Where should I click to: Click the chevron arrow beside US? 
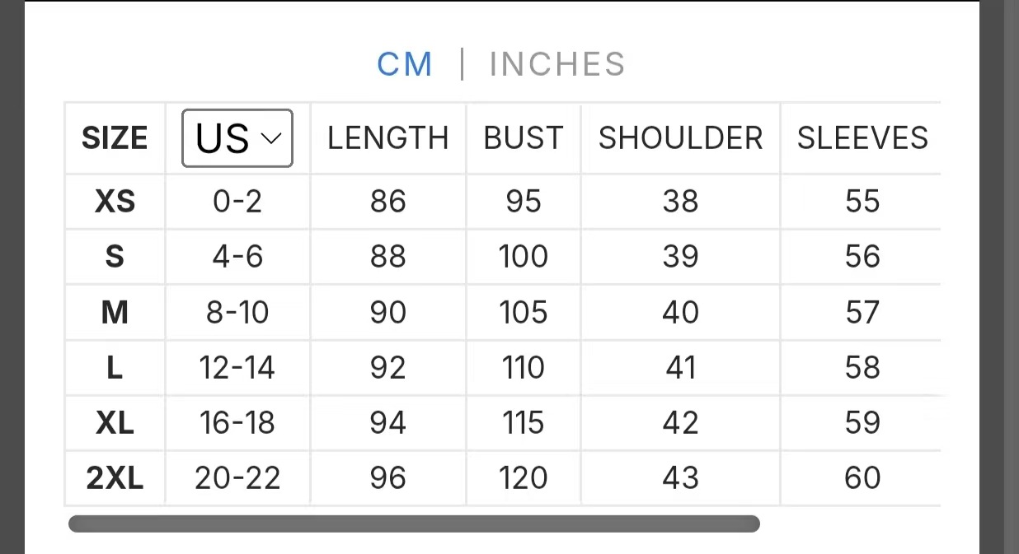[271, 138]
